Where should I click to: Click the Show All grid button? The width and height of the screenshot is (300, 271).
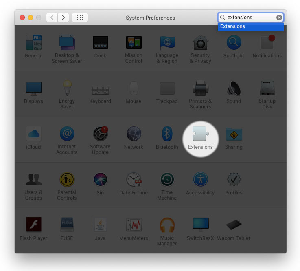80,18
